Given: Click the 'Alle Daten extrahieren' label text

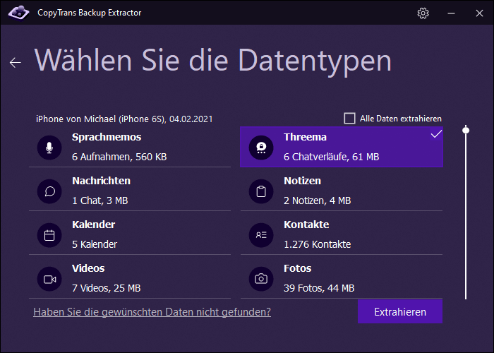Looking at the screenshot, I should [400, 119].
